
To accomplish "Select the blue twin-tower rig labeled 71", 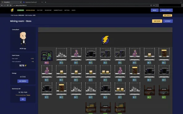I will point(120,54).
